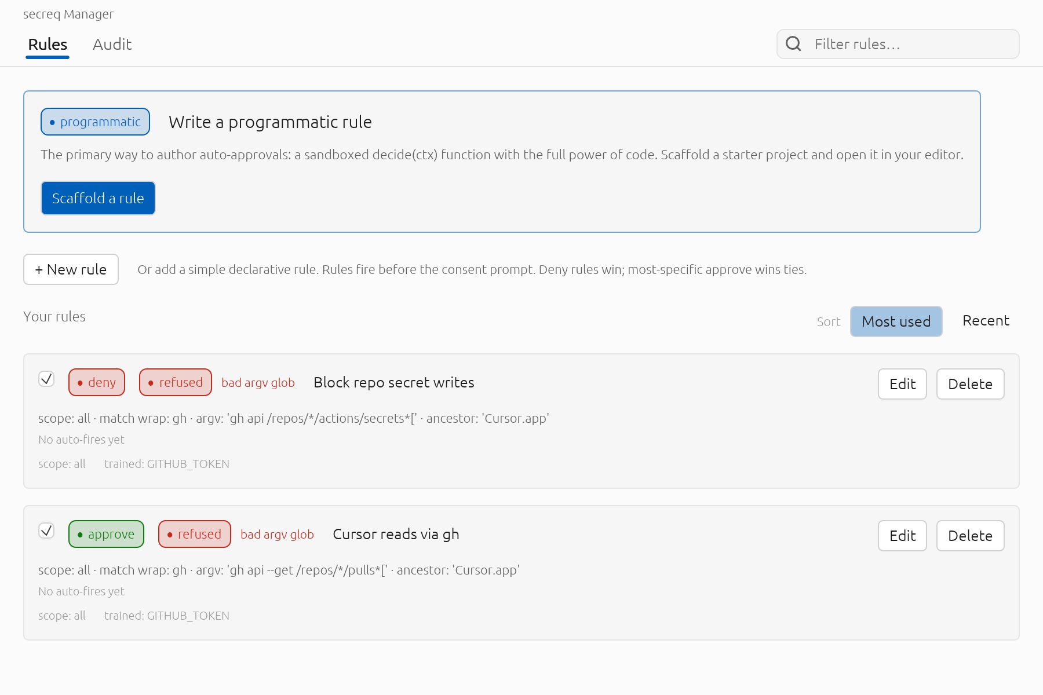Sort rules by Recent
1043x695 pixels.
[x=986, y=321]
